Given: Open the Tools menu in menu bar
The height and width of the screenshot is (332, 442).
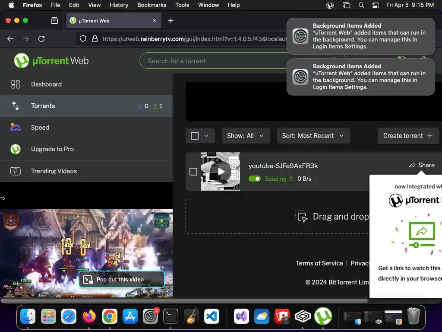Looking at the screenshot, I should tap(182, 5).
